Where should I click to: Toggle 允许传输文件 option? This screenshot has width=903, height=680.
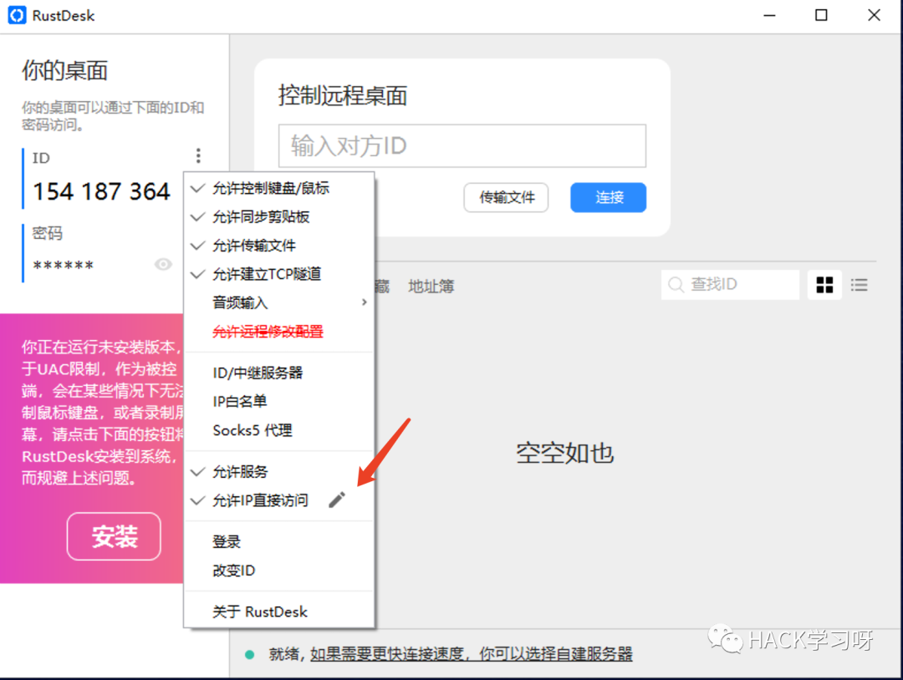(279, 246)
